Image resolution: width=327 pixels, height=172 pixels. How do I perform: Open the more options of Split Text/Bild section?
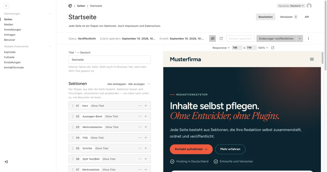click(140, 159)
